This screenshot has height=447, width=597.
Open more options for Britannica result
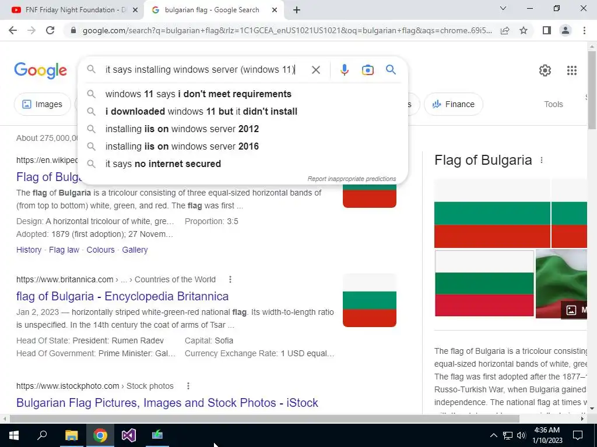[x=230, y=279]
